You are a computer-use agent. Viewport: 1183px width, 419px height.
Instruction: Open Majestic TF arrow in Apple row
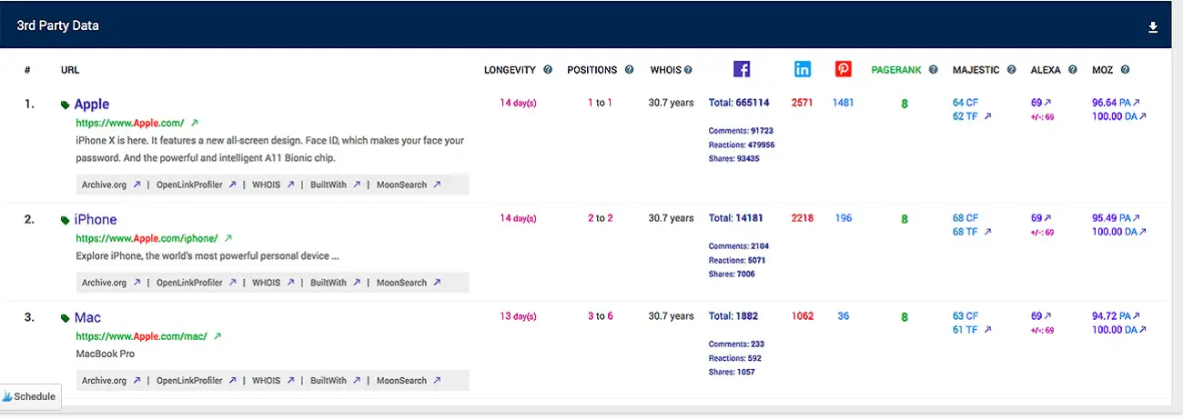(x=987, y=116)
